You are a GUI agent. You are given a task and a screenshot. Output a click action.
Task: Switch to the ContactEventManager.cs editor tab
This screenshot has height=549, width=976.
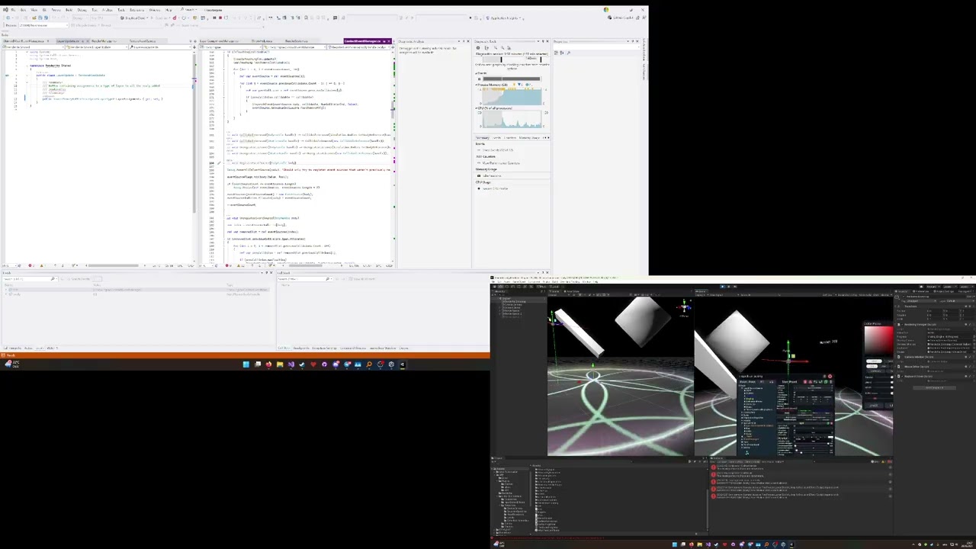coord(362,41)
